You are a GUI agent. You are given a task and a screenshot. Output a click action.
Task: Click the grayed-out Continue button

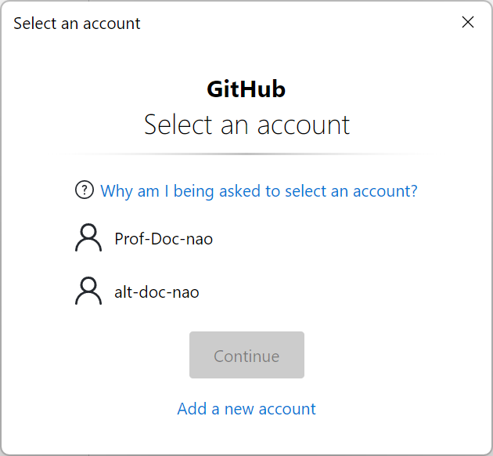pos(246,356)
